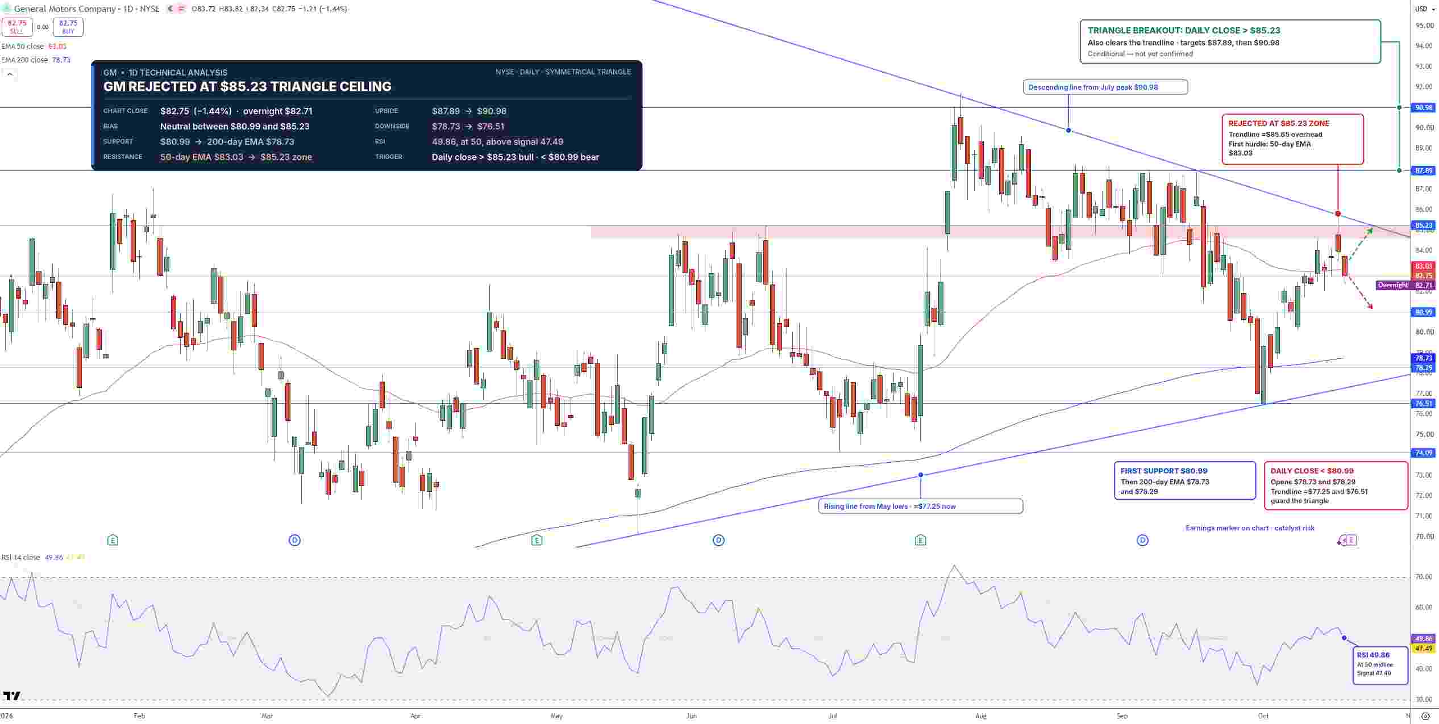Screen dimensions: 1439x724
Task: Select the First Support $80.99 note
Action: coord(1185,480)
